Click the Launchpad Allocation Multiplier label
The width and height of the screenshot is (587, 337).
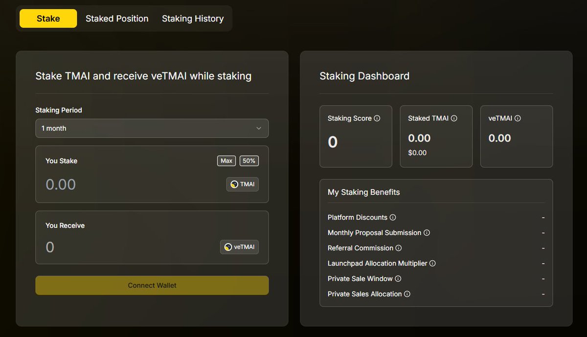[x=377, y=263]
